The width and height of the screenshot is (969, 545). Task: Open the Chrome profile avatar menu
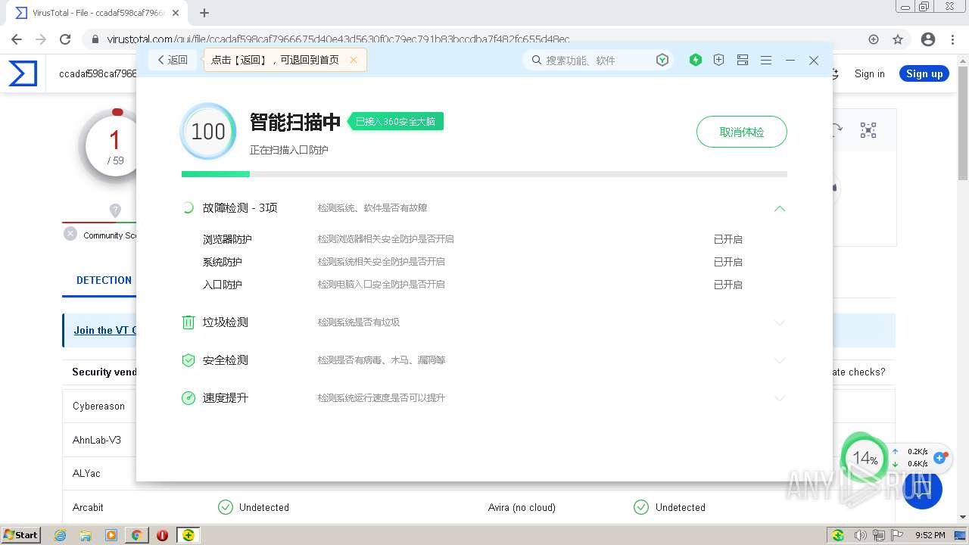tap(928, 39)
